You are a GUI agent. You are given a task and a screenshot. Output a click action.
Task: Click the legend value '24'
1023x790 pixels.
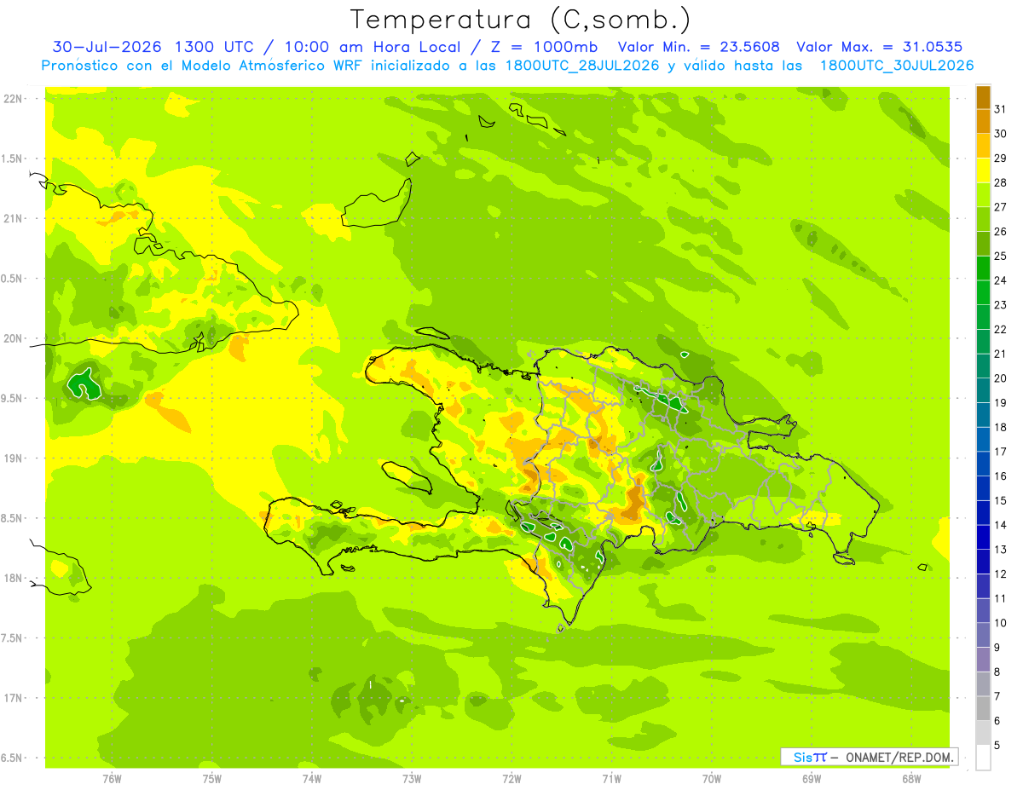[1001, 280]
